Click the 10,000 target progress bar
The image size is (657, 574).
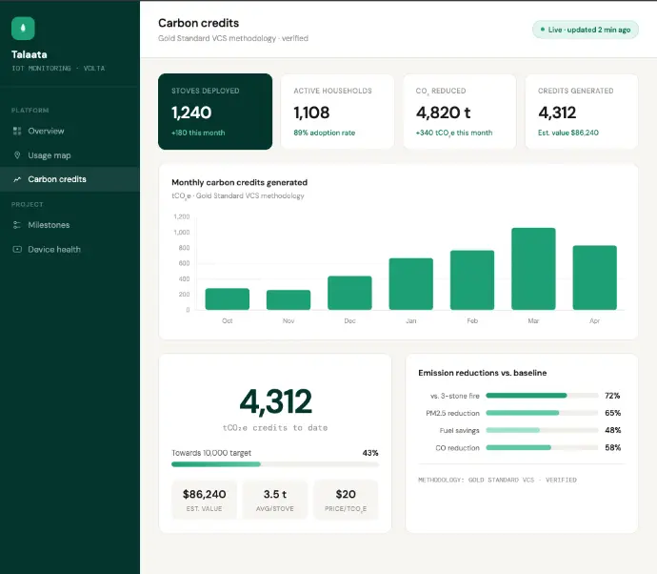click(x=274, y=464)
